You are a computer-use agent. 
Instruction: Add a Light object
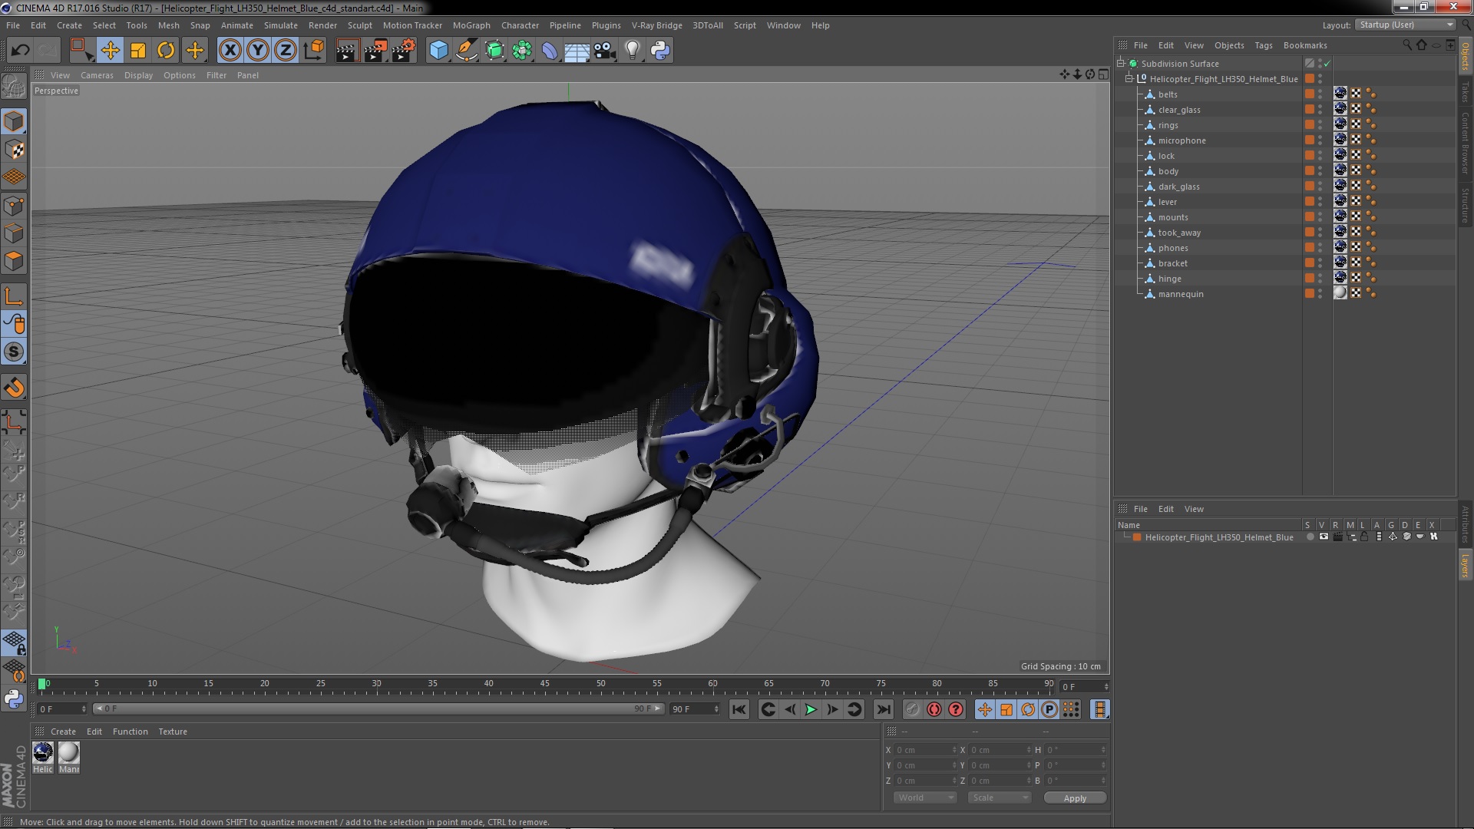pyautogui.click(x=633, y=51)
